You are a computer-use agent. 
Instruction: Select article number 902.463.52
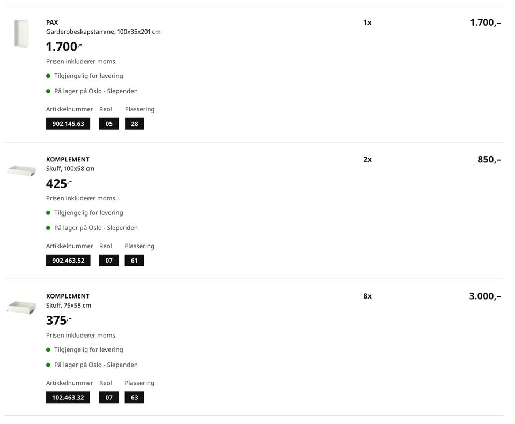68,261
